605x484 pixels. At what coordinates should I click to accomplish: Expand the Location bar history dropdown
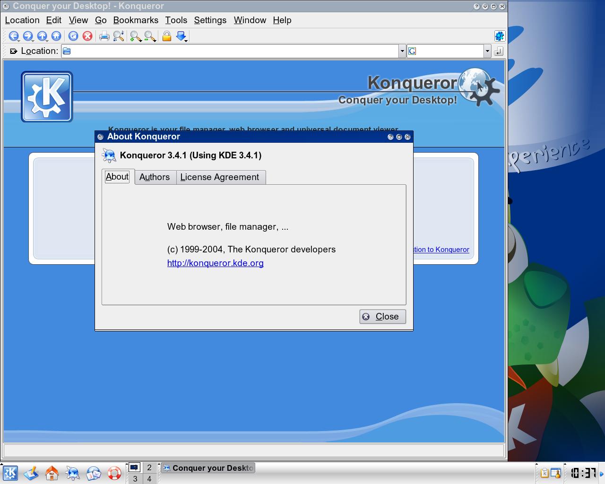pyautogui.click(x=402, y=51)
